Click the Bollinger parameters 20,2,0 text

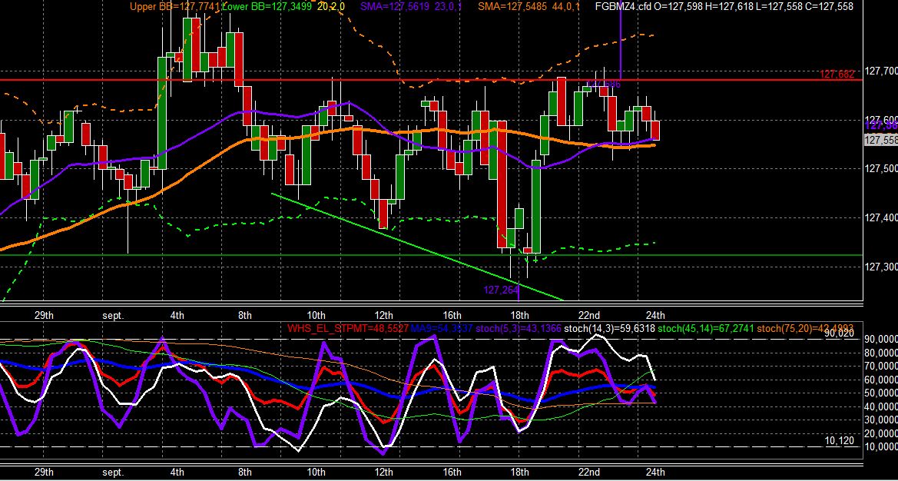[x=333, y=7]
